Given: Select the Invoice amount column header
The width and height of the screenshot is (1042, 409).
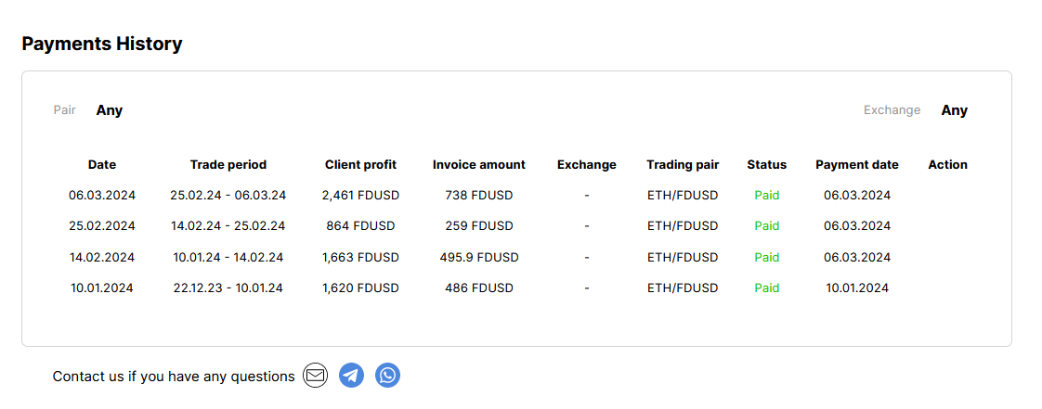Looking at the screenshot, I should click(x=479, y=165).
